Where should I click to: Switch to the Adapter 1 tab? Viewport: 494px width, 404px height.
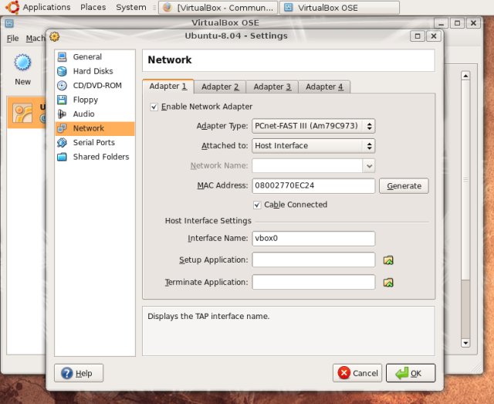click(168, 87)
